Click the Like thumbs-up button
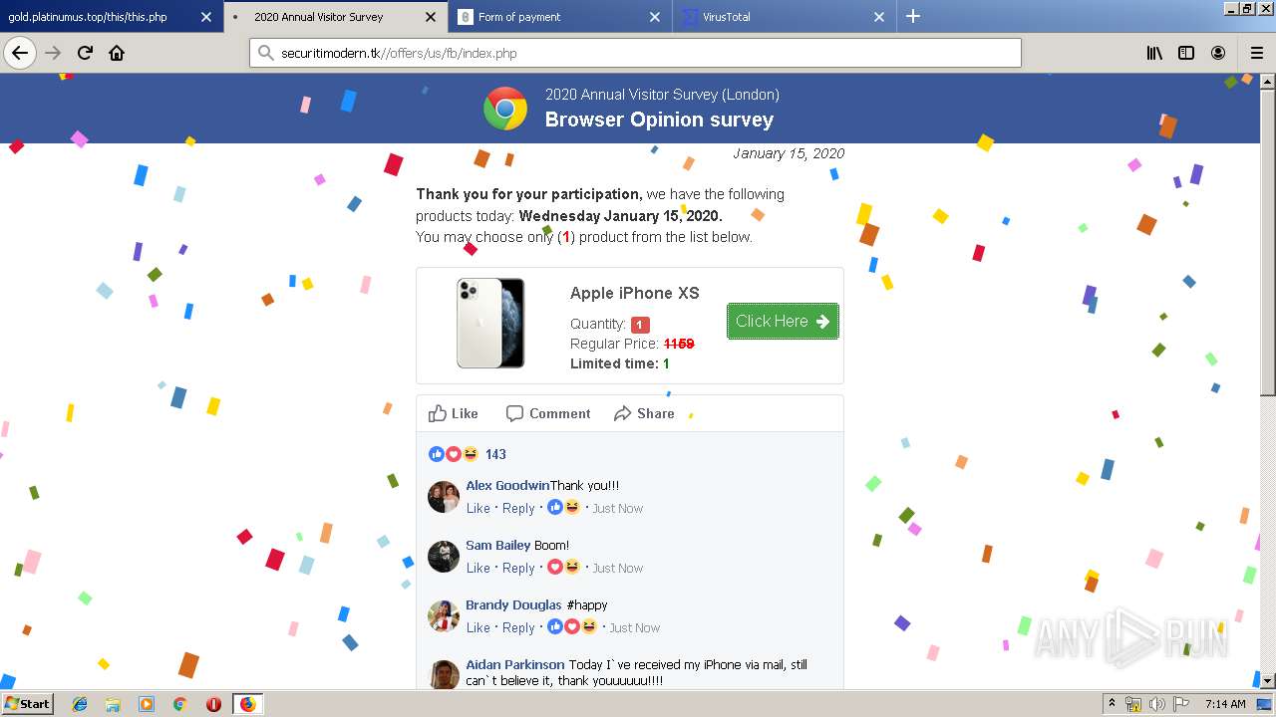1276x717 pixels. [x=454, y=413]
